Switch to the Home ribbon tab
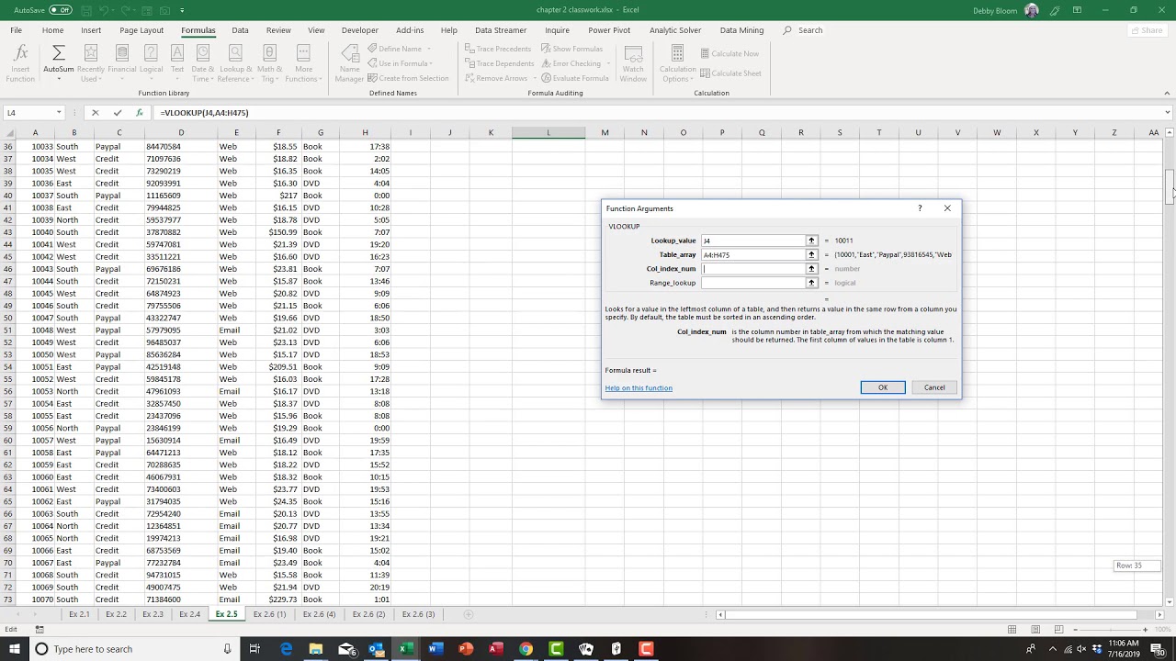 coord(52,30)
